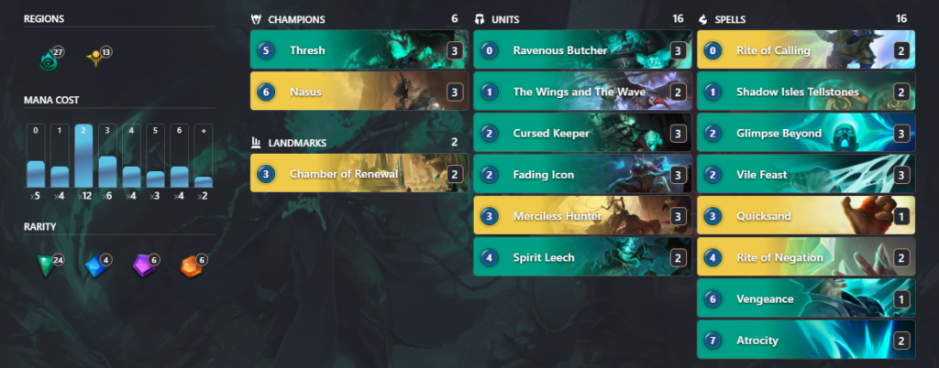Click the Champions section helmet icon
Viewport: 939px width, 368px height.
point(257,19)
